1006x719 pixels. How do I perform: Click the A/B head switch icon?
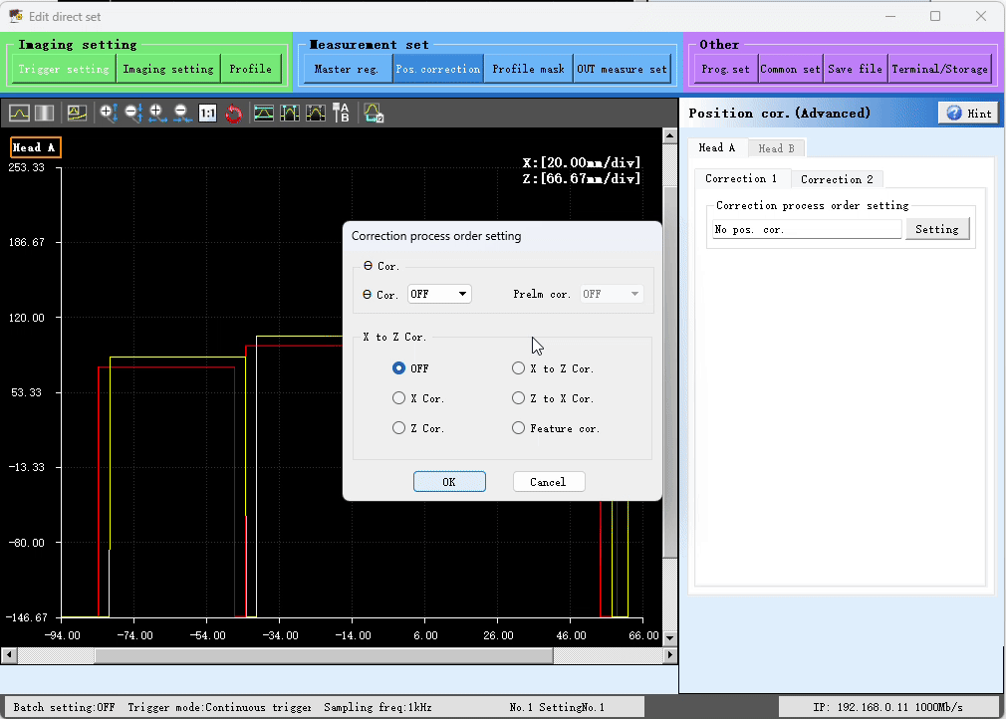coord(341,114)
